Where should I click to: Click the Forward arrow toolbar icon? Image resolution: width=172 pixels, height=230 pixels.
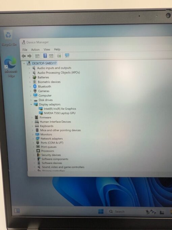click(29, 56)
